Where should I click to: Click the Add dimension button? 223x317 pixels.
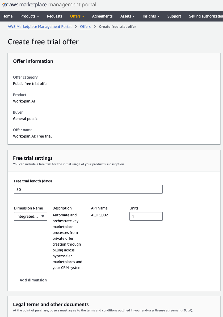click(x=33, y=280)
